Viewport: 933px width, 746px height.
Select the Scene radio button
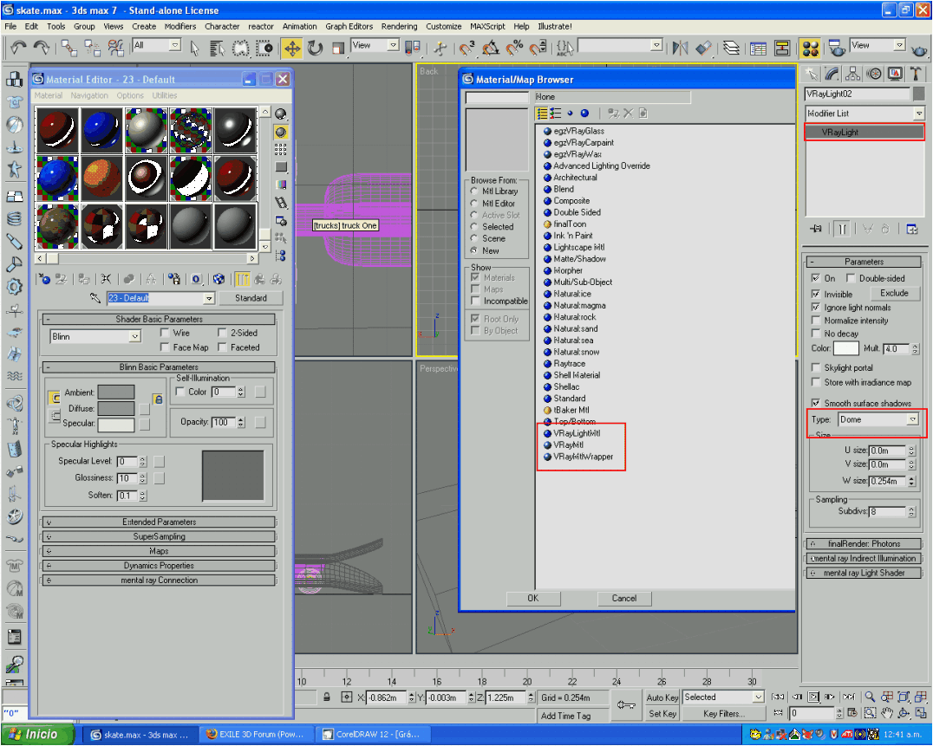click(474, 238)
